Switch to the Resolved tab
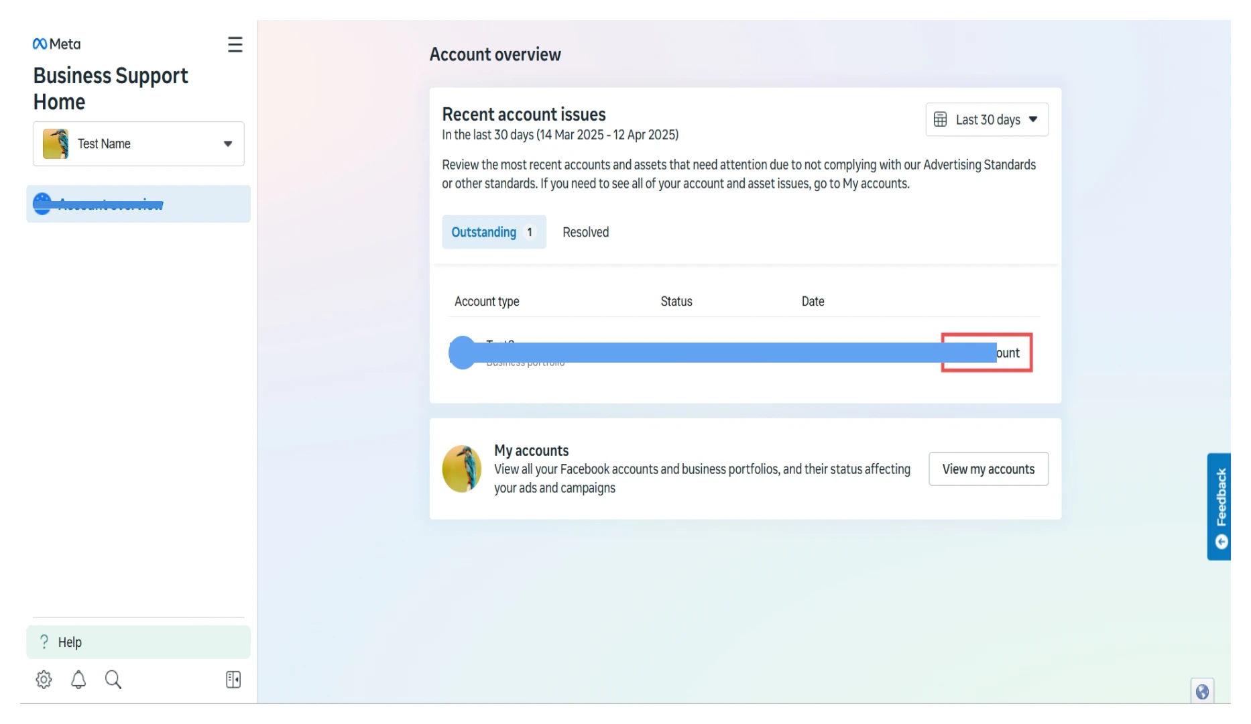The image size is (1251, 724). [586, 232]
